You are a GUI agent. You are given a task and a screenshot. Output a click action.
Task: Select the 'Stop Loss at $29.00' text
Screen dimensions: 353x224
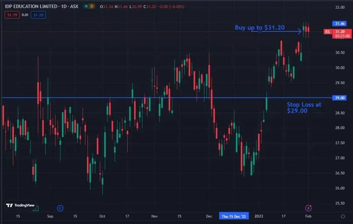tap(304, 108)
